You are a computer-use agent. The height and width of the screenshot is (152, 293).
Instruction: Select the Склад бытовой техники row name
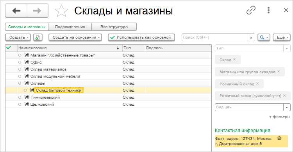click(59, 90)
